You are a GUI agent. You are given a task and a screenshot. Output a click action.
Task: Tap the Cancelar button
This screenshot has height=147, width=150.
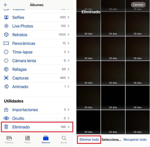tap(138, 5)
